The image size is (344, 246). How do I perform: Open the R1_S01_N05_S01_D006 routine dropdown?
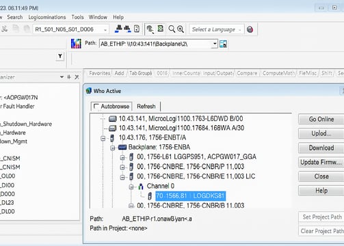coord(105,29)
